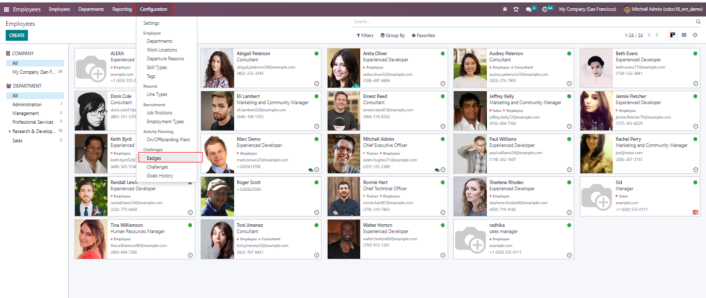
Task: Select Kanban view toggle
Action: 672,35
